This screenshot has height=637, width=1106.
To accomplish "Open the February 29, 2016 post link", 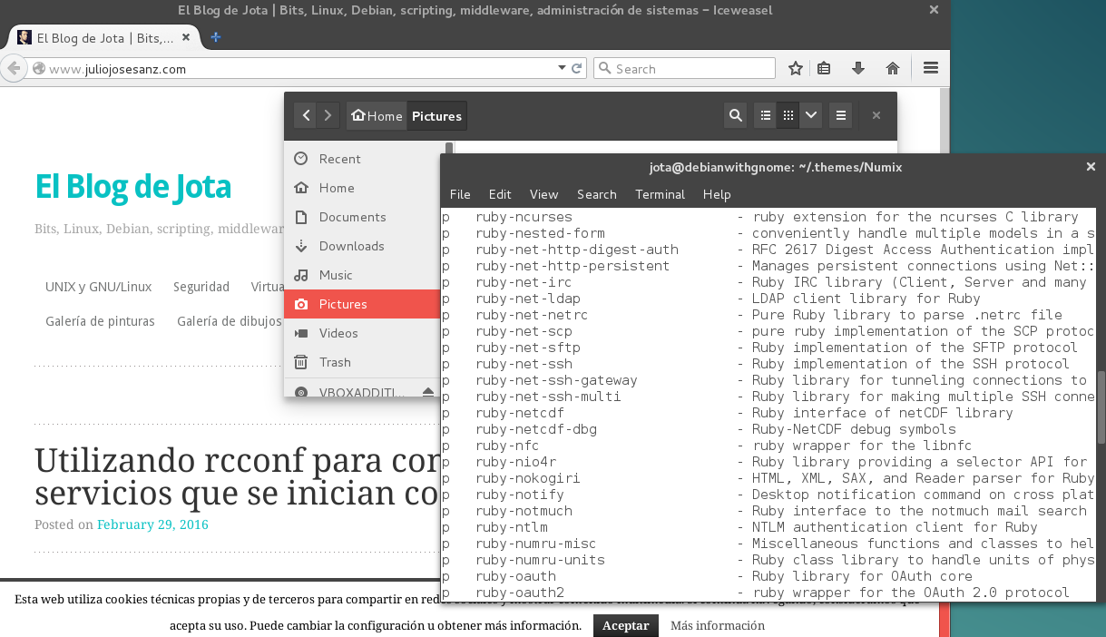I will tap(152, 524).
